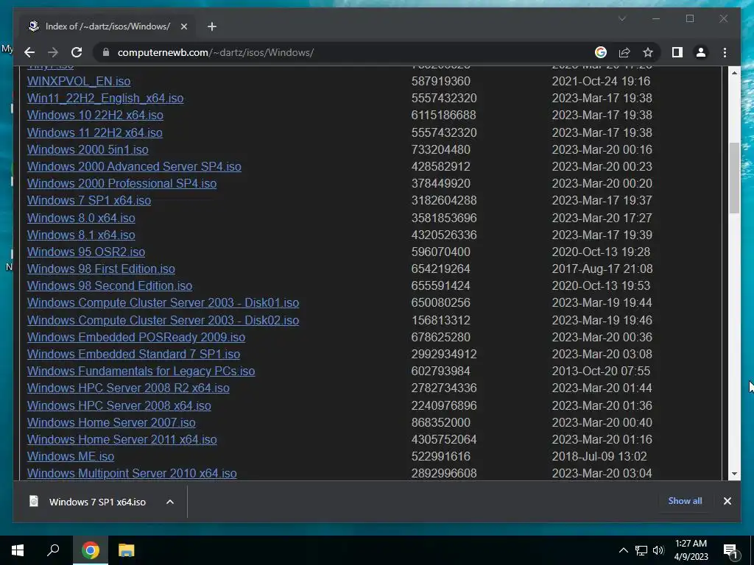Click the browser forward arrow

[53, 52]
